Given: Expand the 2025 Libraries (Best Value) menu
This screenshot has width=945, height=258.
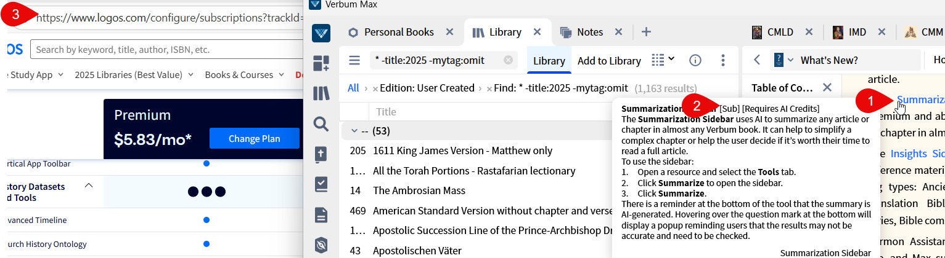Looking at the screenshot, I should point(134,75).
